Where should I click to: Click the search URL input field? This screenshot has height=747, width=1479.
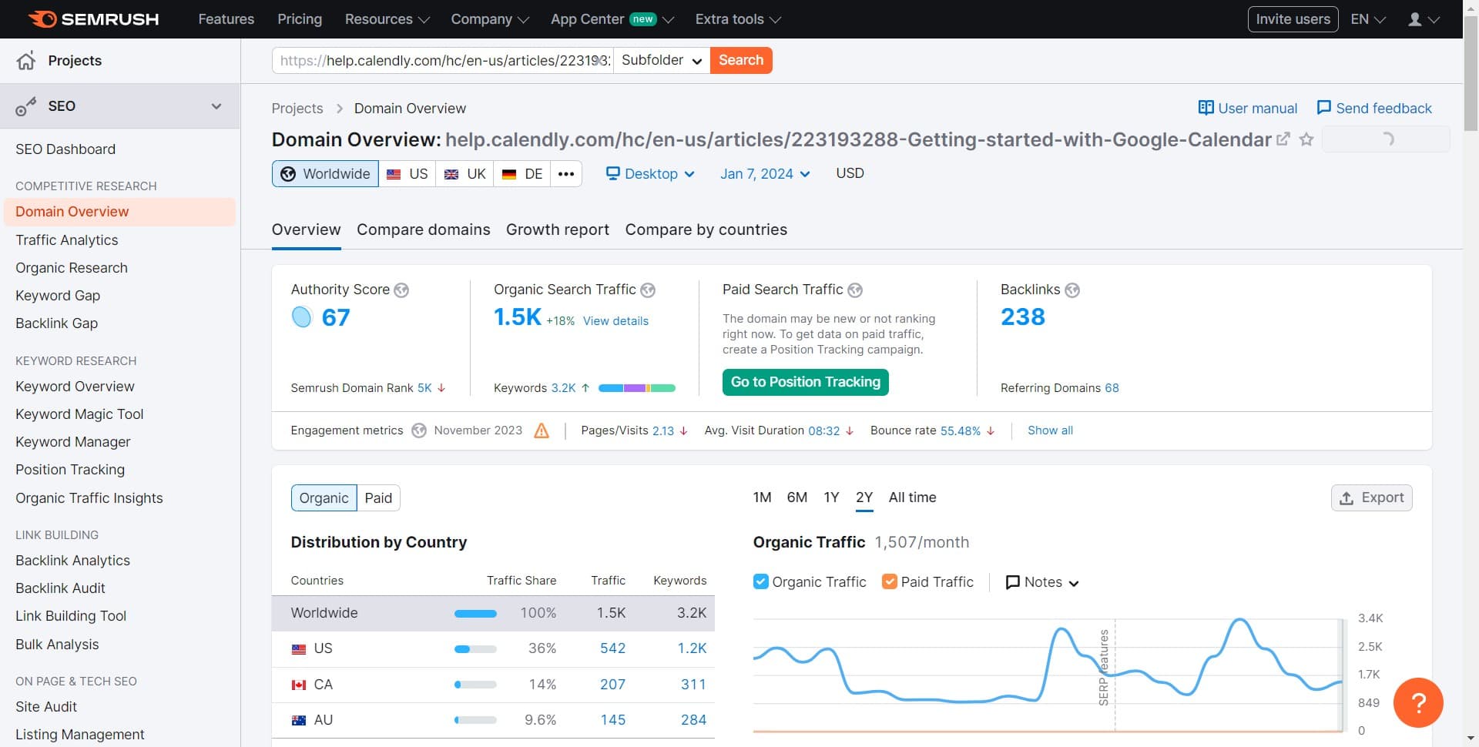[x=439, y=60]
